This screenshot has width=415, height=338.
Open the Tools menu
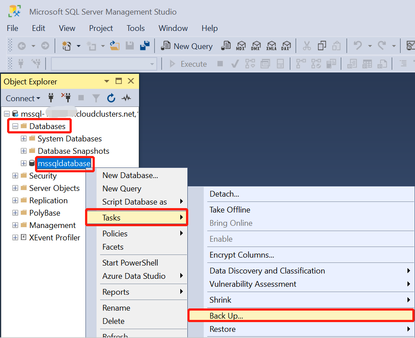pyautogui.click(x=136, y=28)
